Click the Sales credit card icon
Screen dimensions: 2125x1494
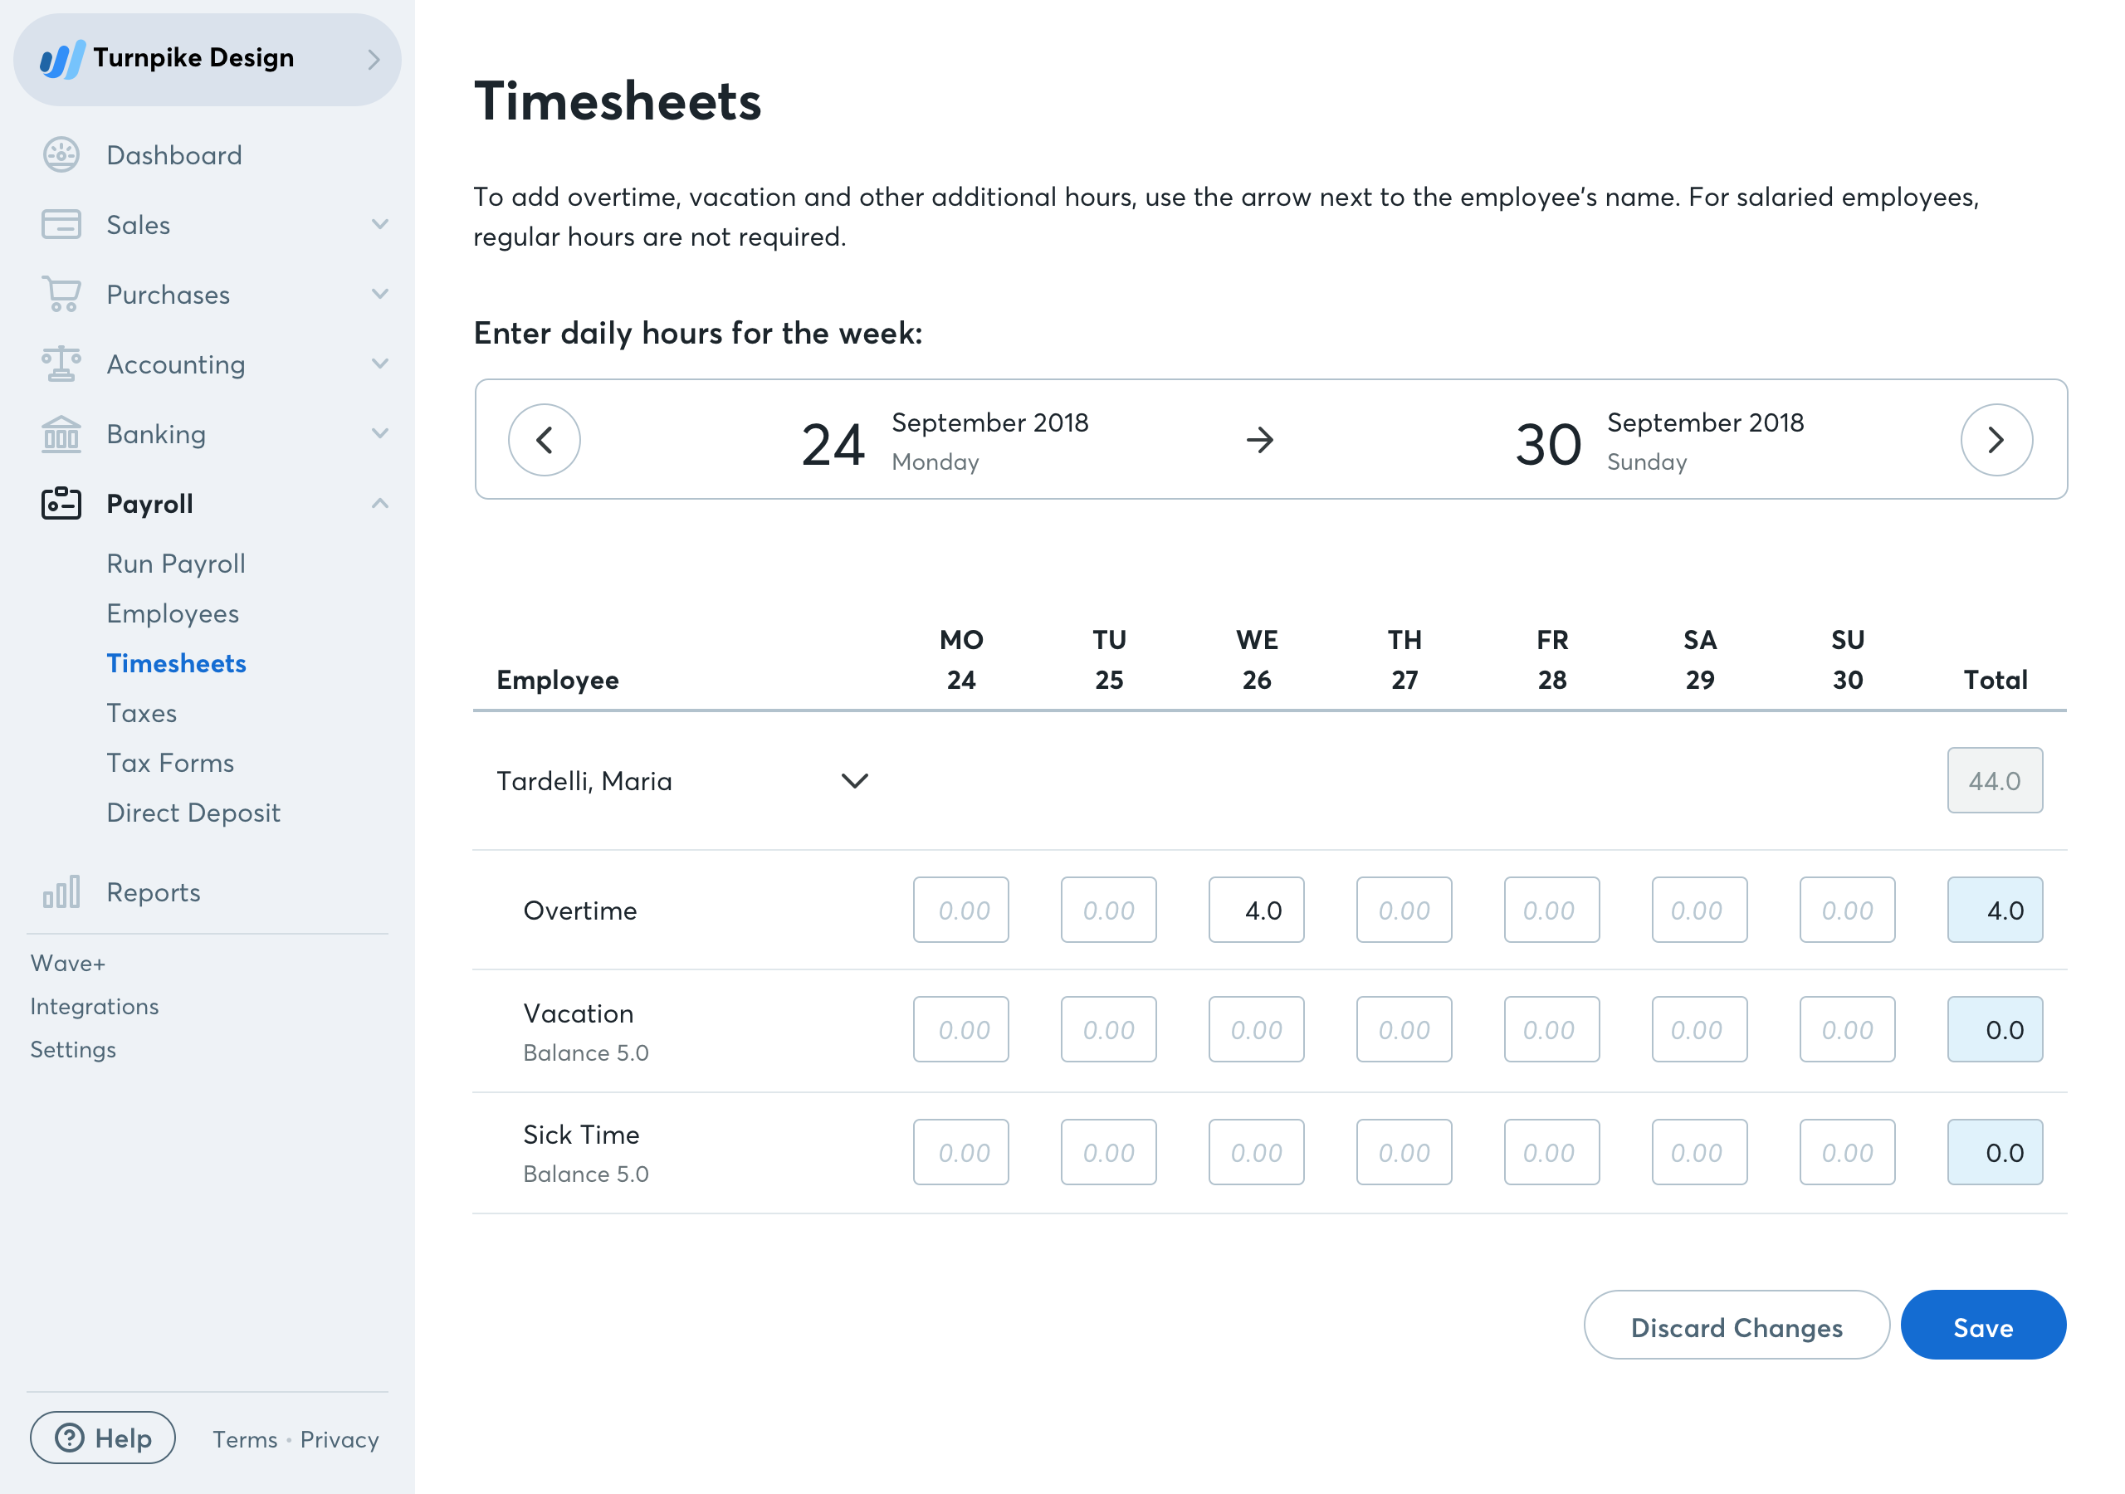pyautogui.click(x=61, y=224)
